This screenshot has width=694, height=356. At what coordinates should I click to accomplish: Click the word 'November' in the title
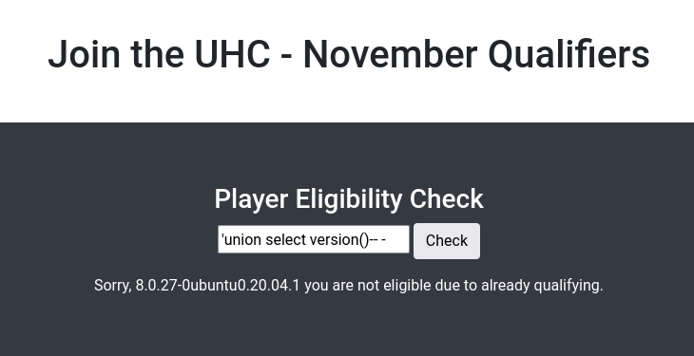tap(391, 54)
